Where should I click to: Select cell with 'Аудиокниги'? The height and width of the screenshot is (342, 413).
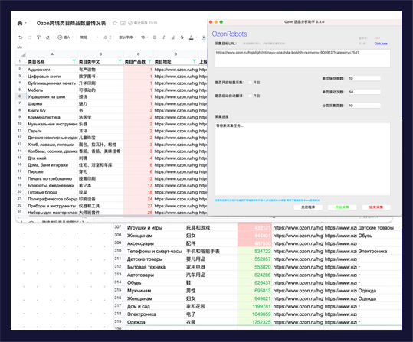[52, 70]
